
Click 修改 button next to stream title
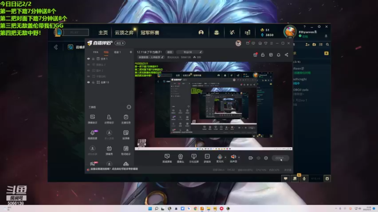tap(170, 52)
